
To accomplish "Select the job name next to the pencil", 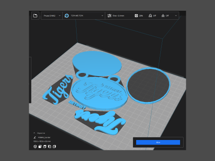I will (44, 137).
